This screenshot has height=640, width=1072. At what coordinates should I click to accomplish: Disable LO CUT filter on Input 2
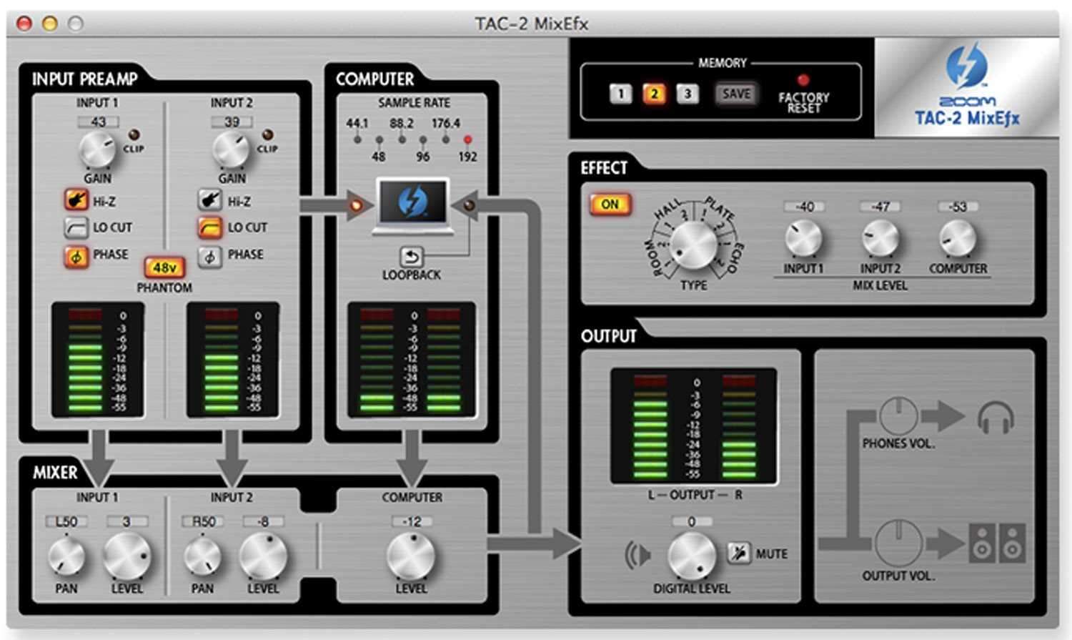[x=209, y=227]
